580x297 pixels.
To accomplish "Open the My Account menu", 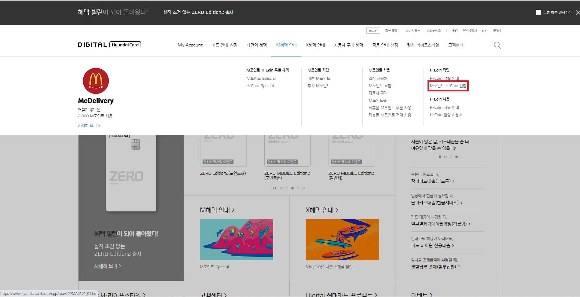I will [x=190, y=45].
